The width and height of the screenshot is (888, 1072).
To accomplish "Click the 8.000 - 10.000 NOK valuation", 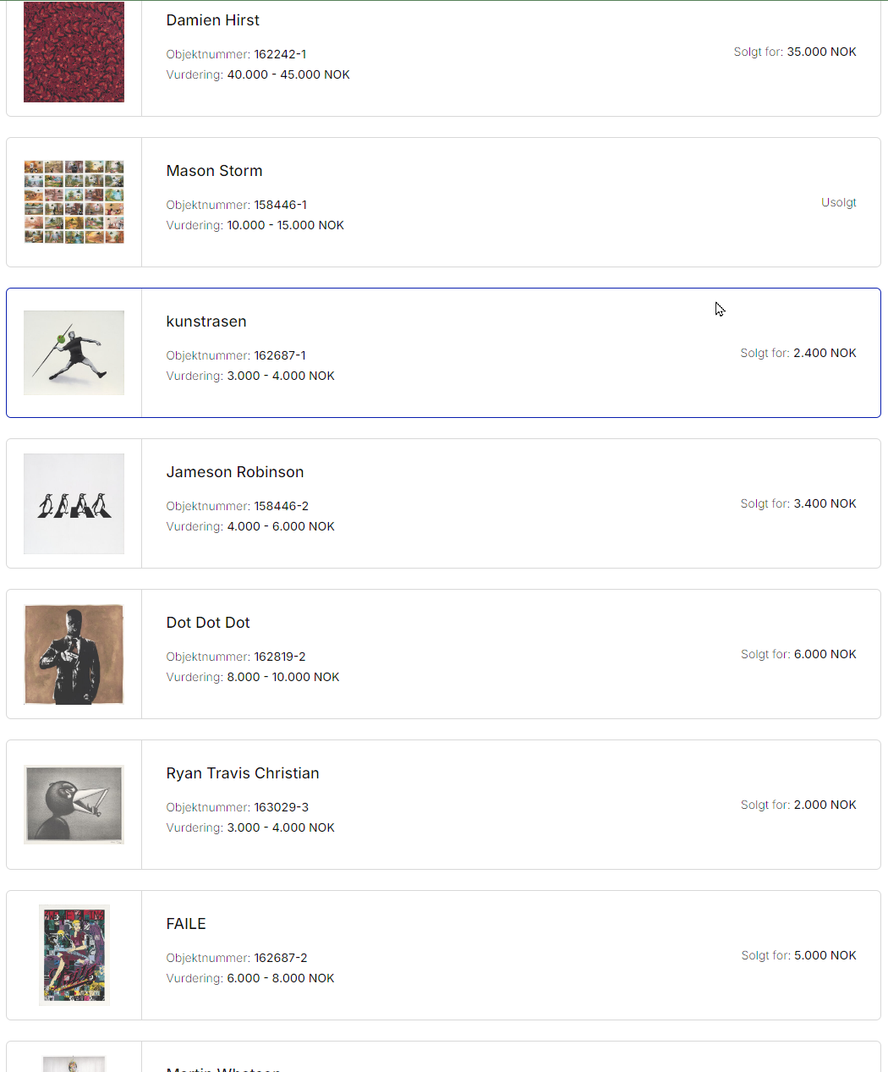I will tap(282, 677).
